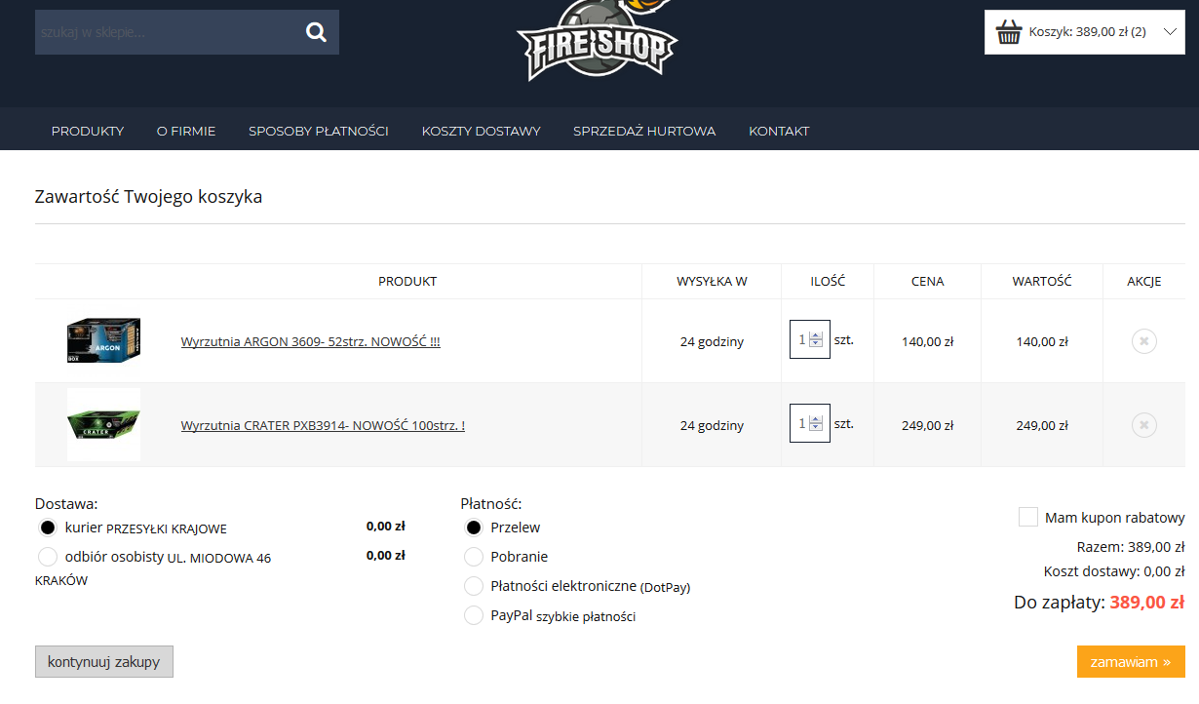Go to KOSZTY DOSTAWY menu page

[x=481, y=131]
